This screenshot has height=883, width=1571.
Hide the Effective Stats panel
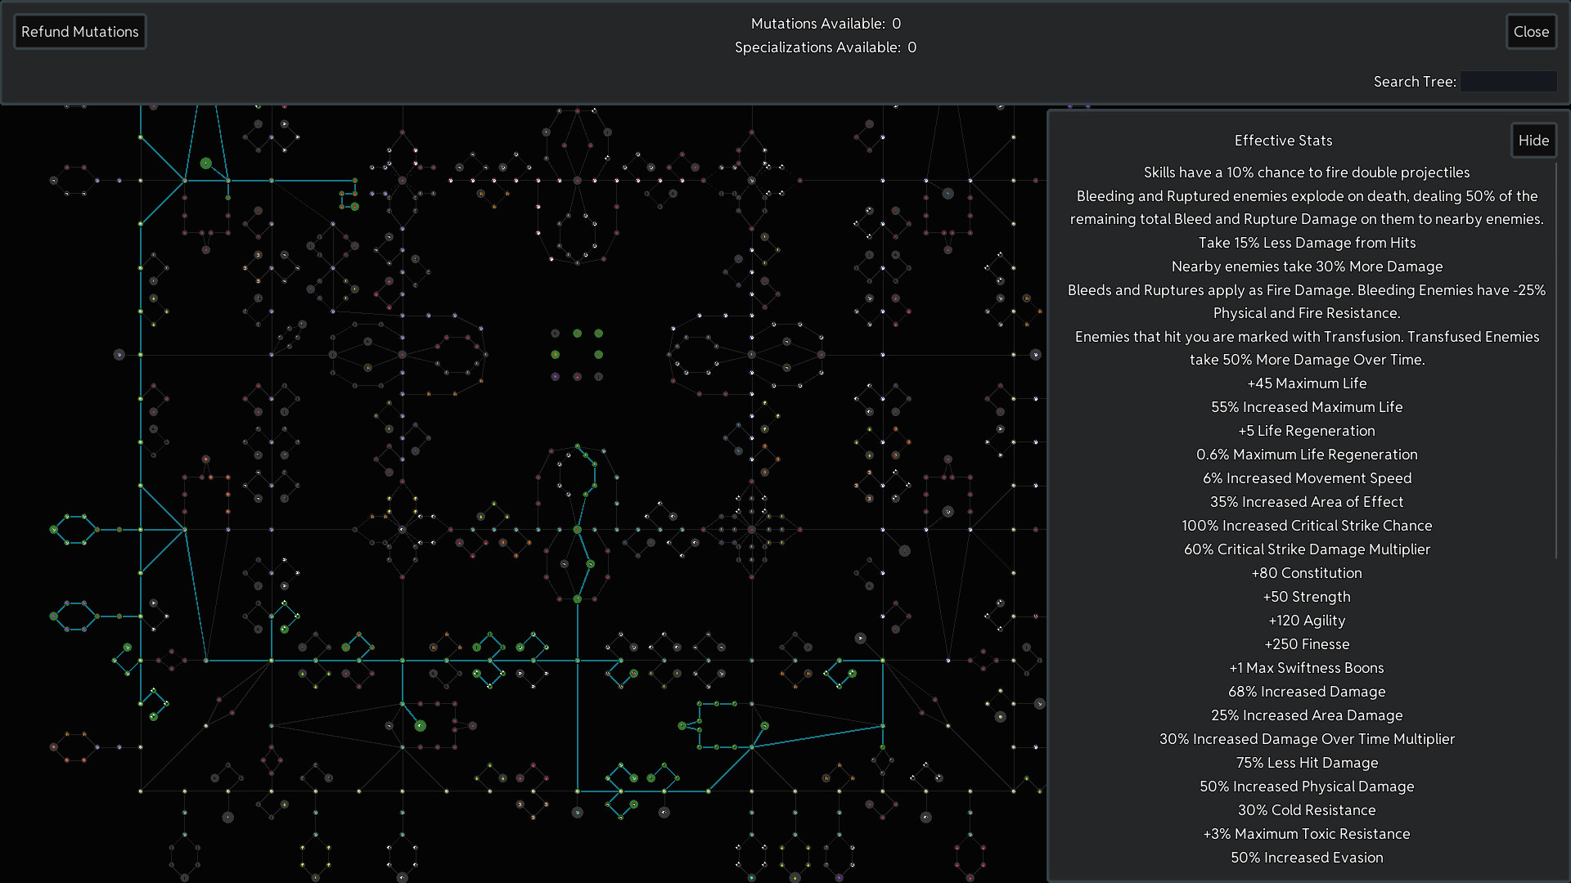point(1533,140)
